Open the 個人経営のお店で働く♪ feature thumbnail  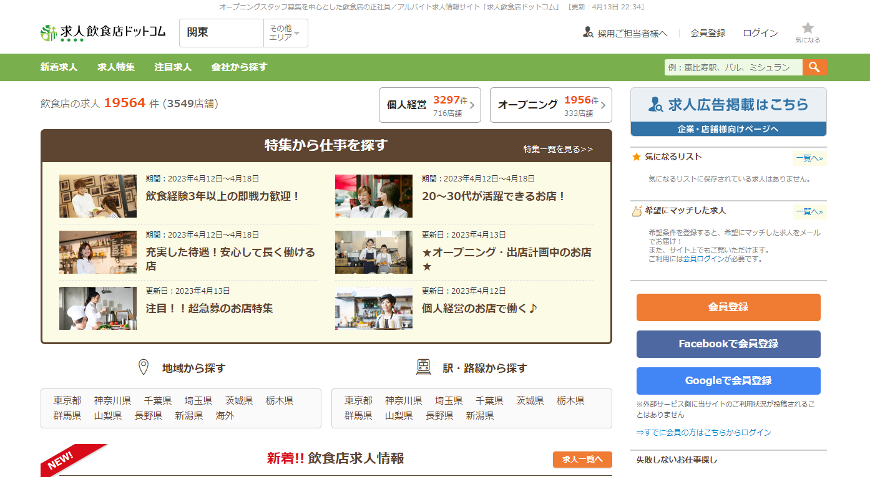point(373,309)
